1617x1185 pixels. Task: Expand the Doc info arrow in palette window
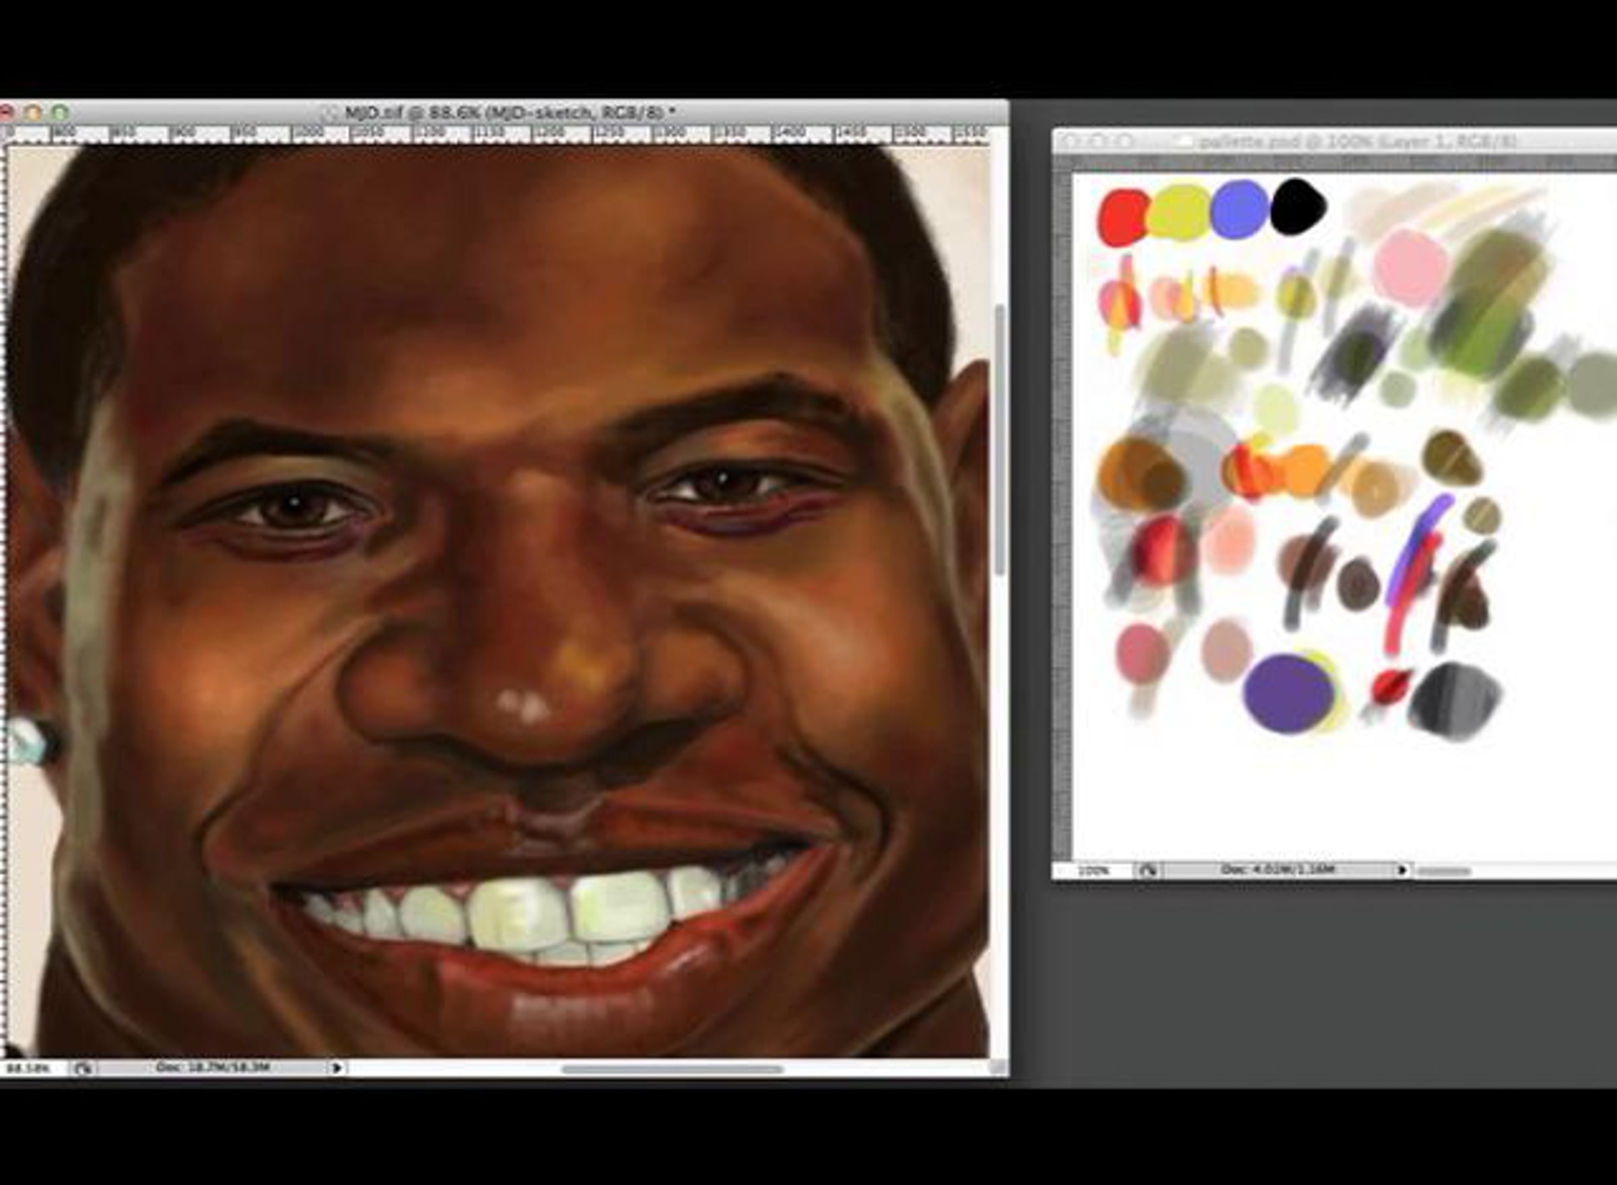click(x=1402, y=870)
